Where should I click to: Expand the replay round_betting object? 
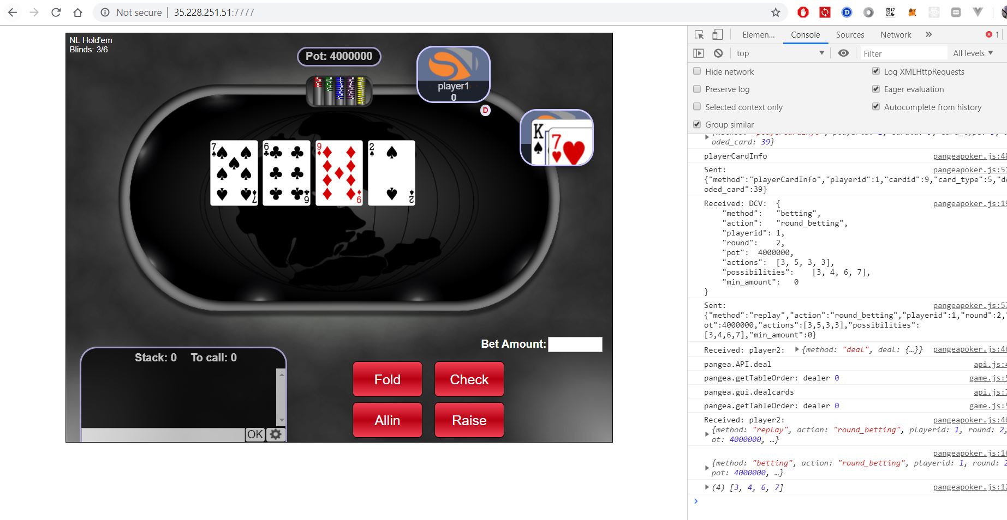(707, 434)
